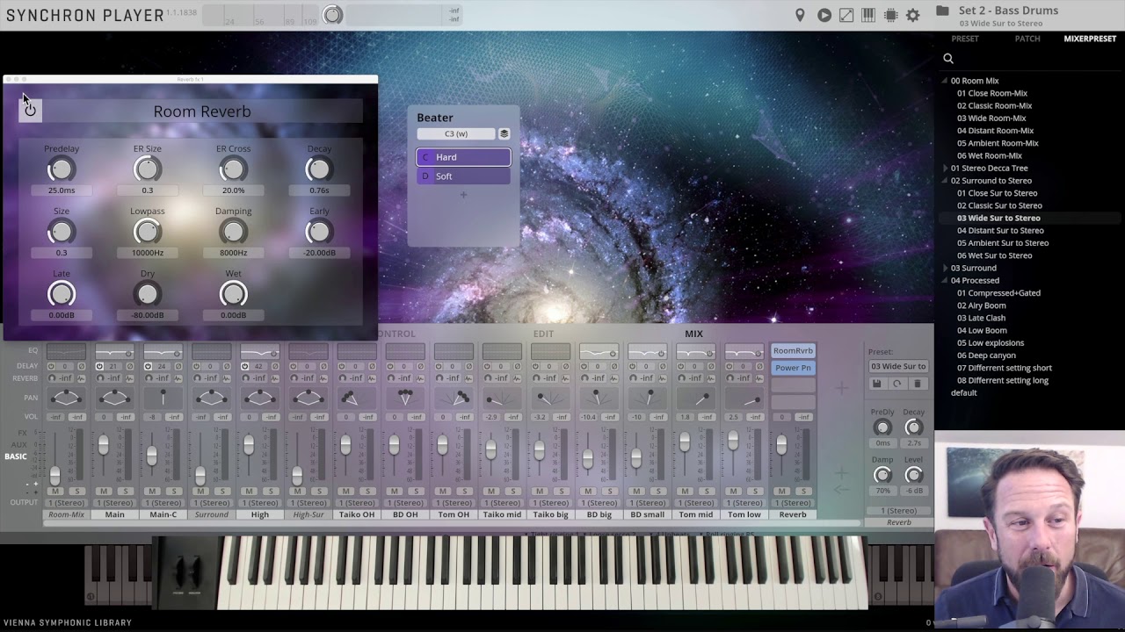Expand the 03 Surround folder
Image resolution: width=1125 pixels, height=632 pixels.
point(946,268)
